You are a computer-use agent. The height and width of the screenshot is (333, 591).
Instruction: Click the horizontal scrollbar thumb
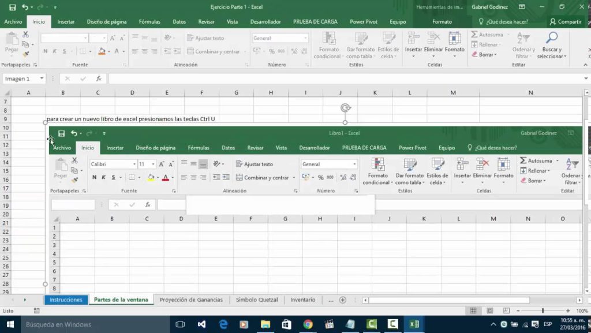coord(449,300)
